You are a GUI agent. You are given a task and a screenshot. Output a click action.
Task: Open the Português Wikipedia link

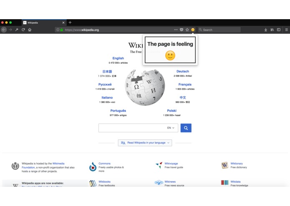pyautogui.click(x=118, y=111)
